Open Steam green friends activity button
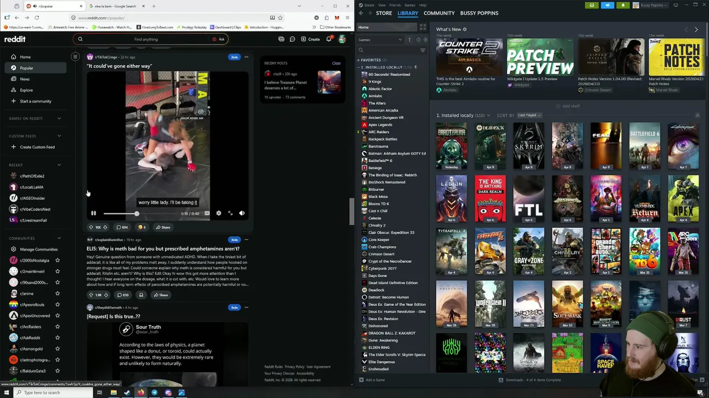 pos(592,5)
